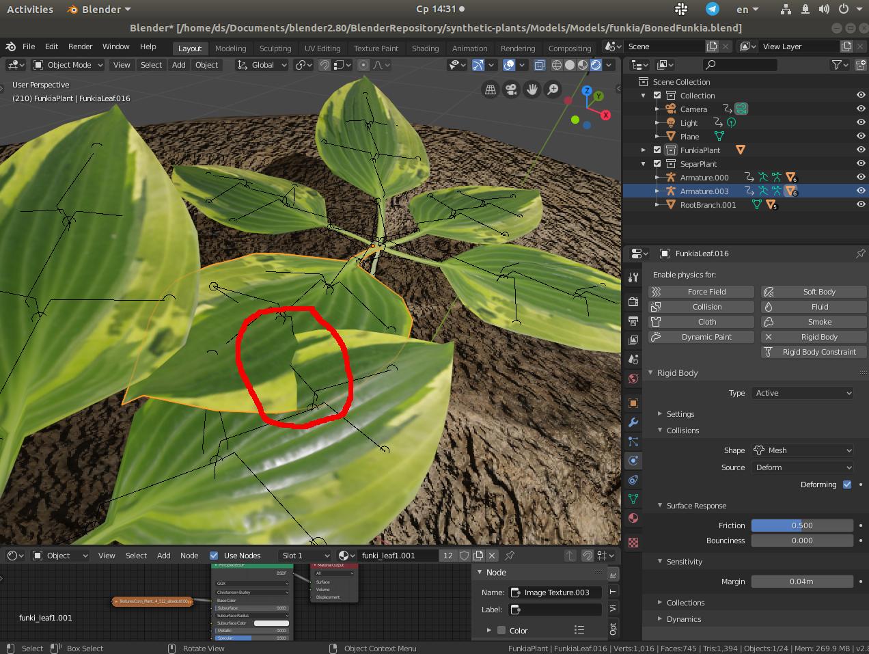Switch to the Shading workspace tab
Screen dimensions: 869x654
[425, 48]
